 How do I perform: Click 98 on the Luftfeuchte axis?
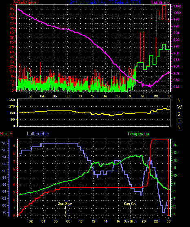(4, 143)
